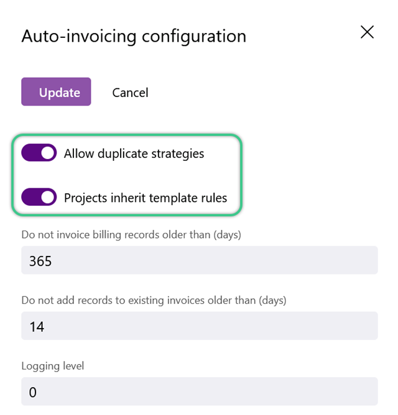Focus the existing invoices age field showing 14

click(200, 326)
